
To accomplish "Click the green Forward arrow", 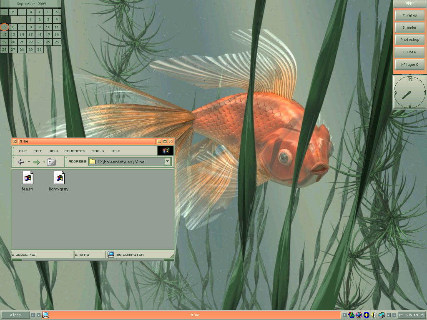I will [x=37, y=162].
